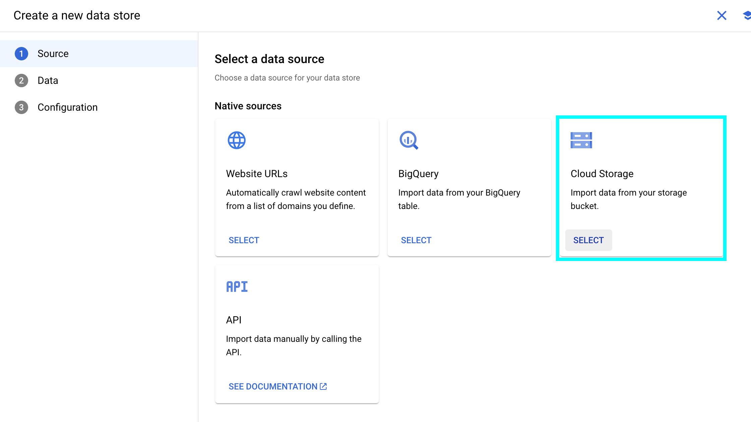751x422 pixels.
Task: Click the step 1 number badge
Action: (21, 54)
